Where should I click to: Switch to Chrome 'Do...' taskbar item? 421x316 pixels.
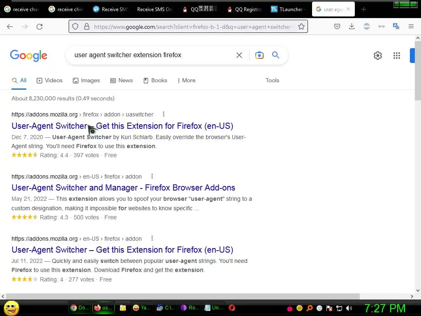[x=79, y=308]
